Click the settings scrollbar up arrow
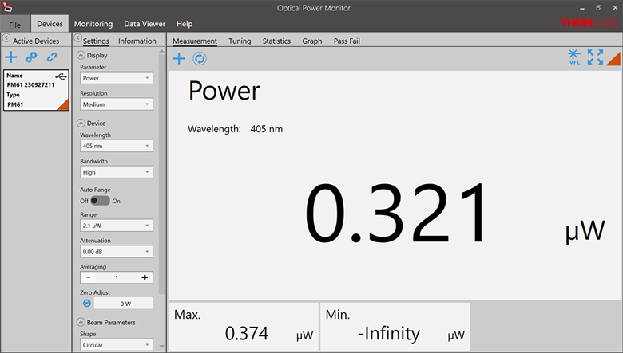623x353 pixels. (x=161, y=51)
